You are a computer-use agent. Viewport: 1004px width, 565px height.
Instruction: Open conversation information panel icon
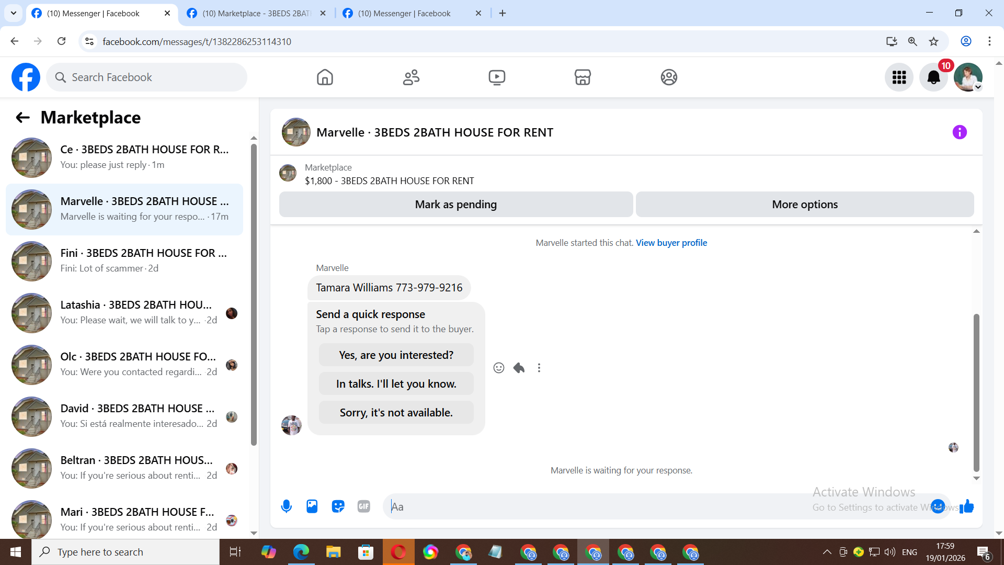(x=960, y=132)
